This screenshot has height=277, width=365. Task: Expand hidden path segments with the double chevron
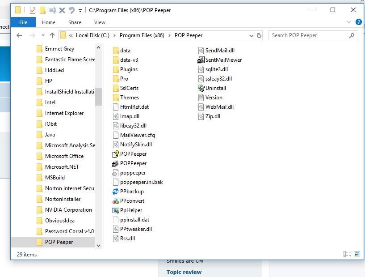(x=71, y=35)
